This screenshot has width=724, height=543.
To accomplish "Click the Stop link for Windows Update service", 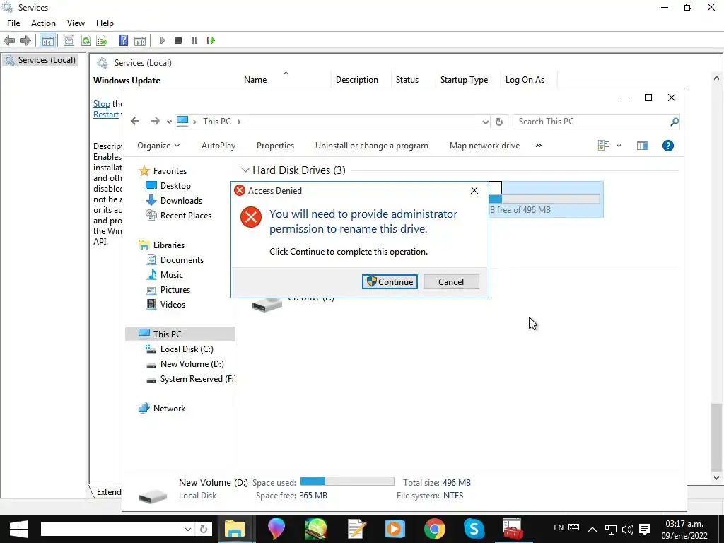I will tap(102, 104).
